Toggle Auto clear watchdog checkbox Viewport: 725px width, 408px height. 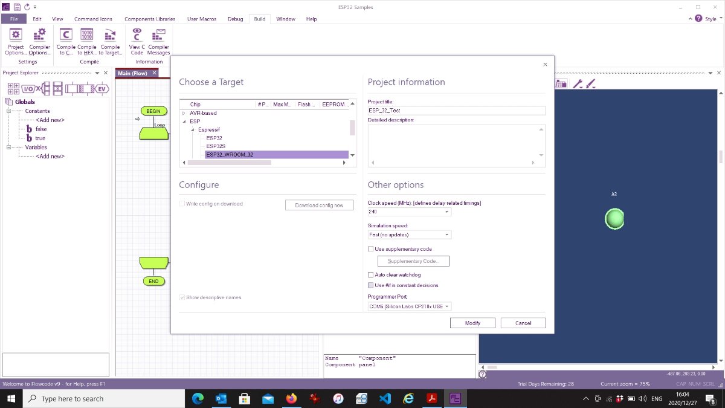[371, 275]
